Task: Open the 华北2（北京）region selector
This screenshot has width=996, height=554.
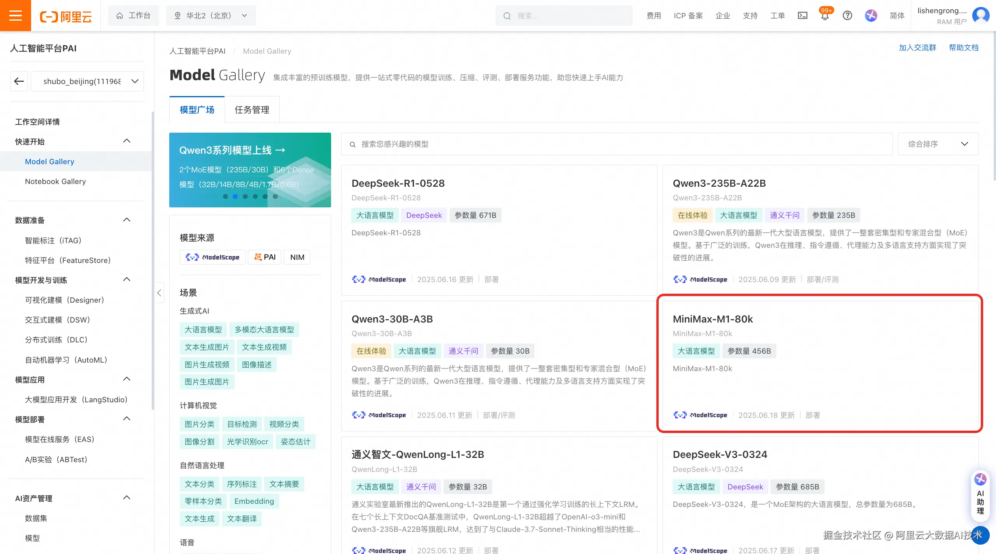Action: (210, 16)
